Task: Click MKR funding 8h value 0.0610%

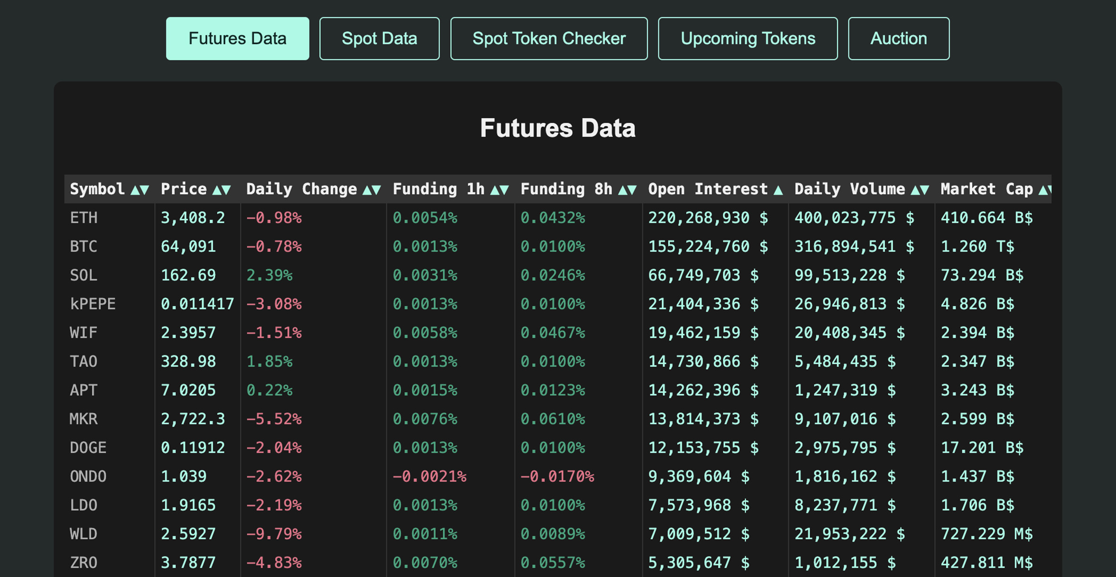Action: pyautogui.click(x=553, y=419)
